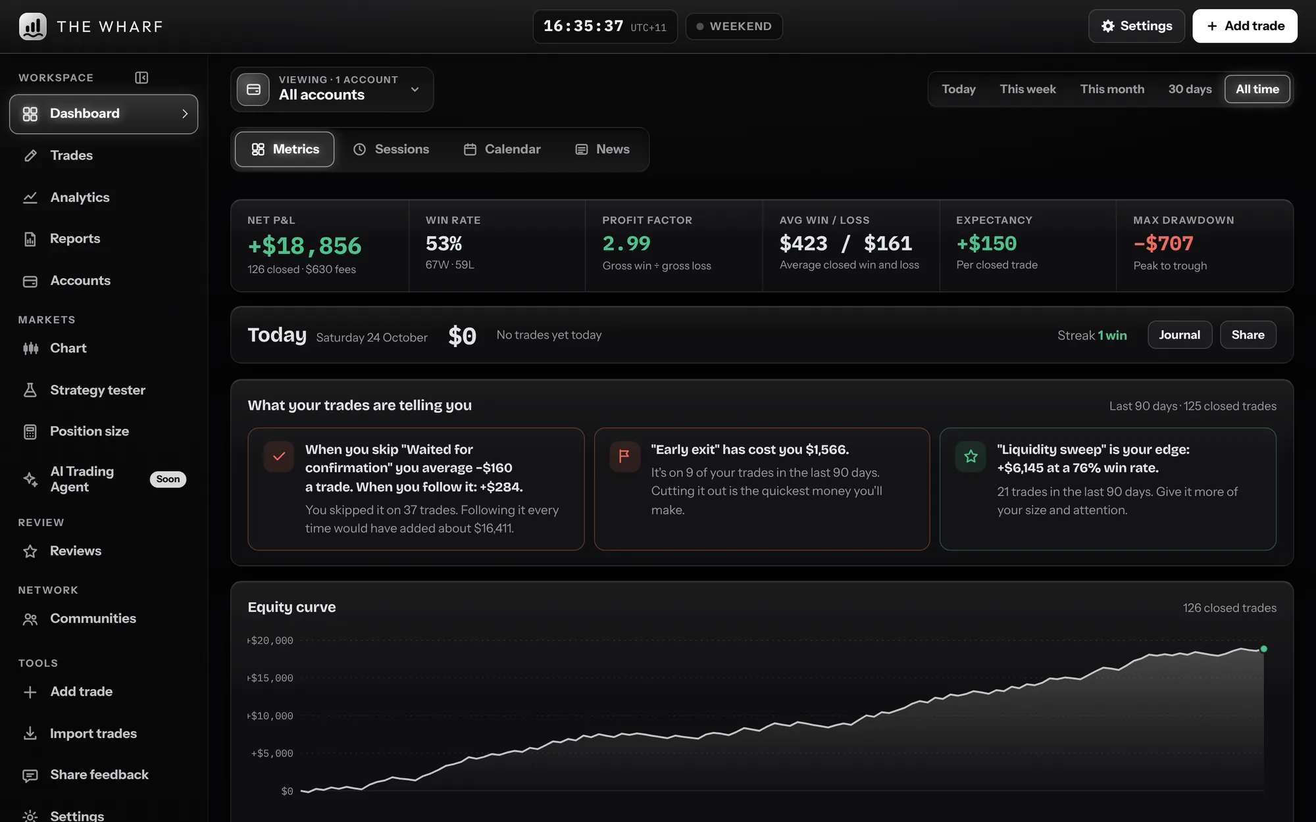Click the Accounts card icon in sidebar

(30, 281)
